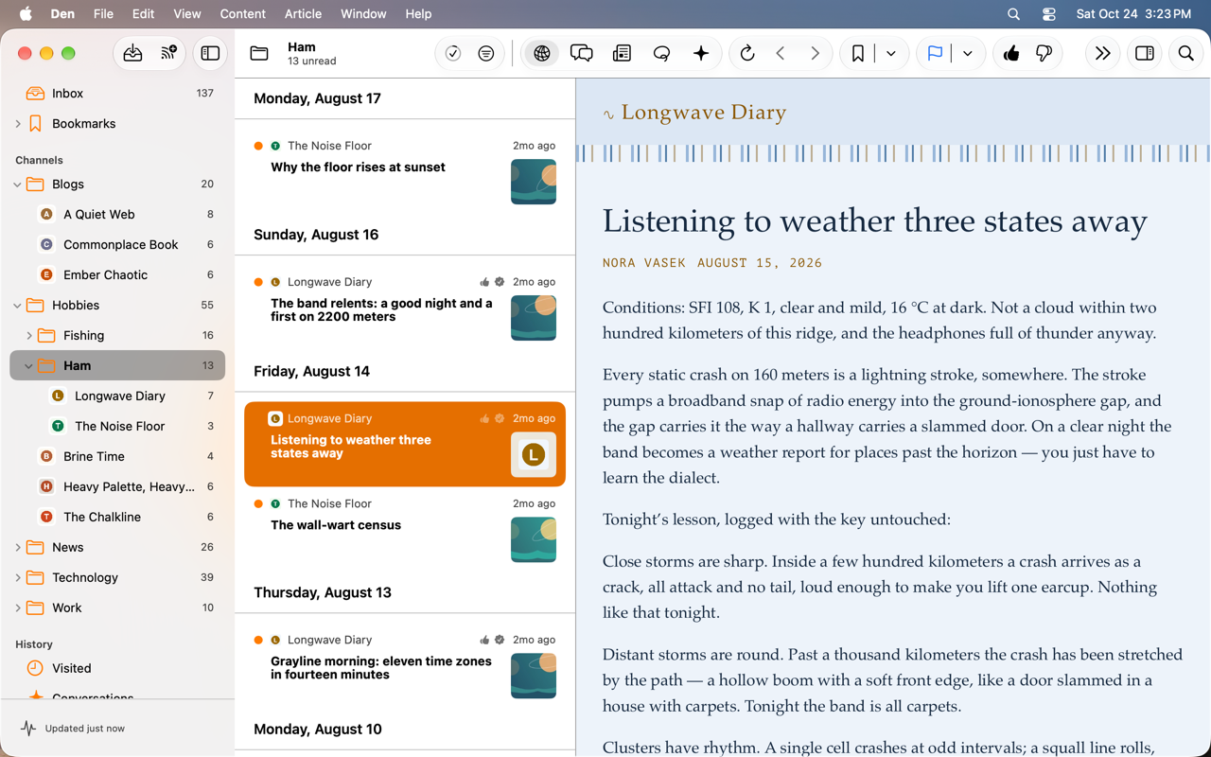The image size is (1211, 757).
Task: Bookmark the current article
Action: (858, 54)
